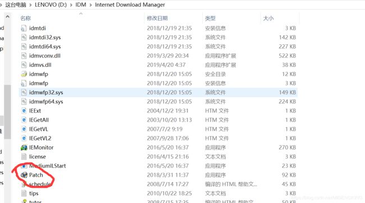Viewport: 365px width, 203px height.
Task: Sort files by 修改日期 column header
Action: (157, 18)
